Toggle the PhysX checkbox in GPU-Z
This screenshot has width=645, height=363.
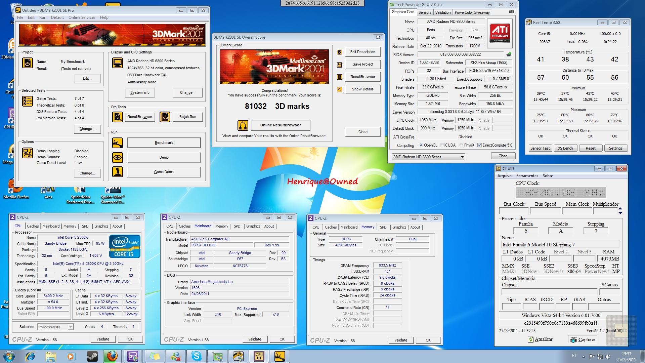pos(461,145)
